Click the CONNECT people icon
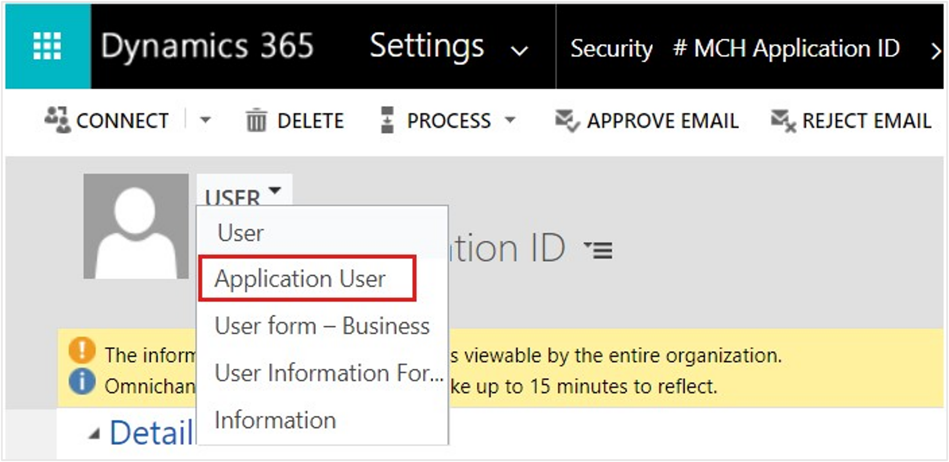 click(x=57, y=120)
